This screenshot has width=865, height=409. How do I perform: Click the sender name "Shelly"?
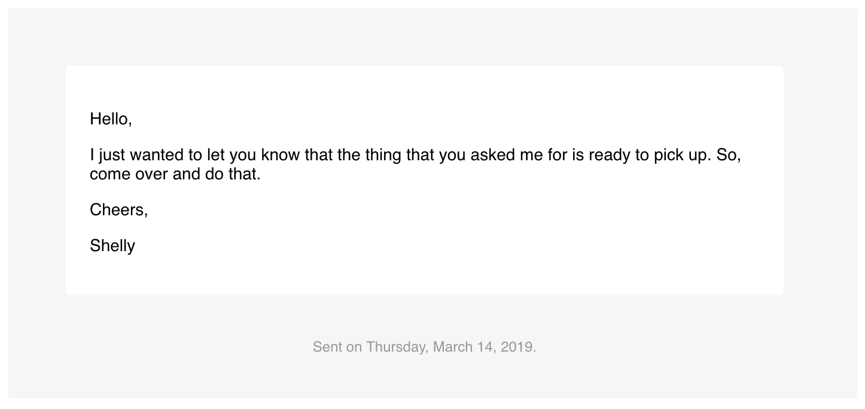point(112,246)
